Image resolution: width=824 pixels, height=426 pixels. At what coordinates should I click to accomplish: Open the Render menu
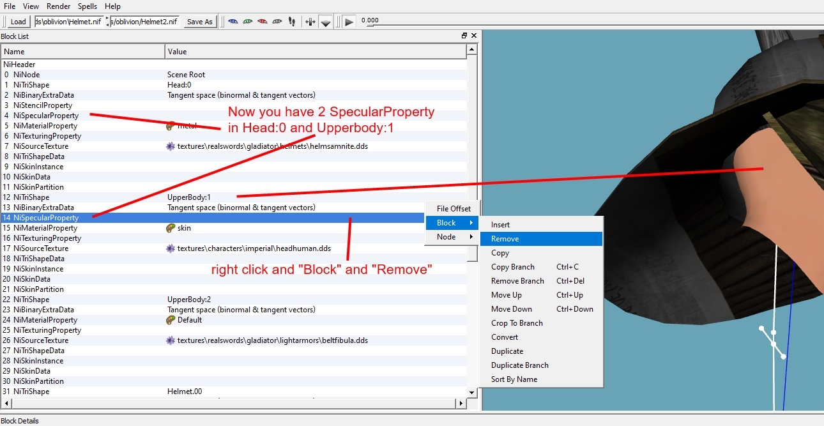(59, 6)
